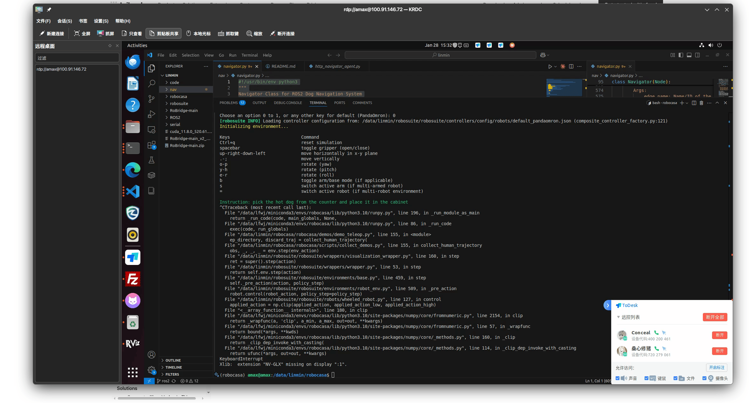The width and height of the screenshot is (749, 403).
Task: Disable the 摄像头 camera access checkbox
Action: click(704, 378)
